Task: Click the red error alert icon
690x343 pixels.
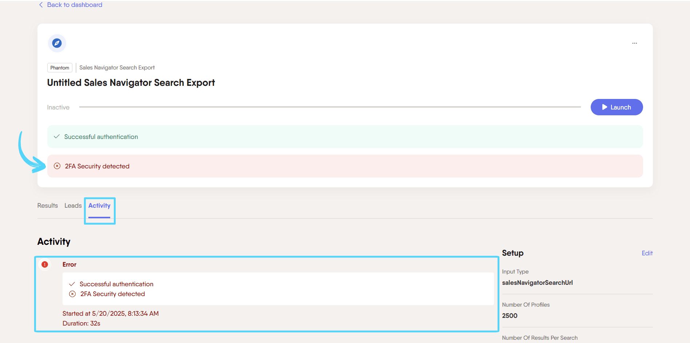Action: tap(45, 264)
